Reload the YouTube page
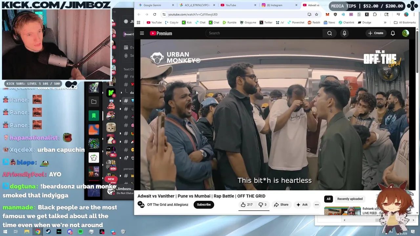This screenshot has width=420, height=236. [x=155, y=14]
